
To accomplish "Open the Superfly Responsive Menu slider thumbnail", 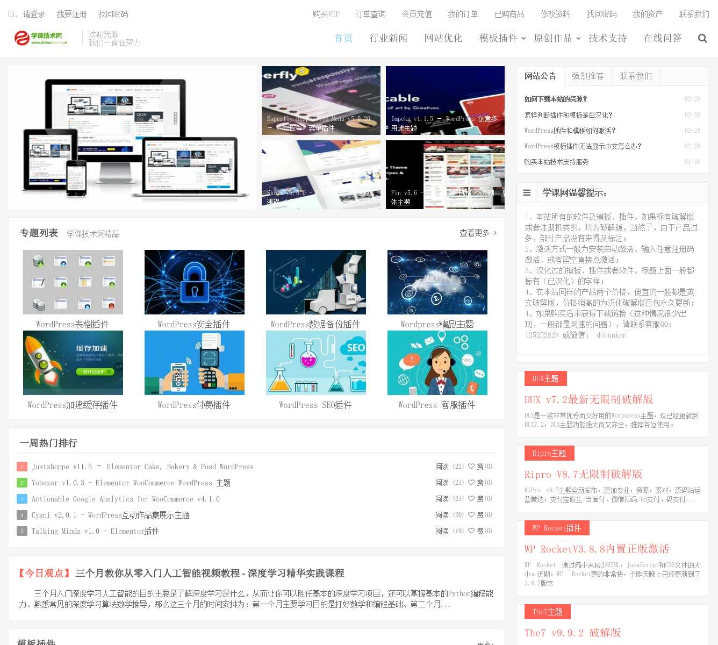I will click(x=321, y=101).
